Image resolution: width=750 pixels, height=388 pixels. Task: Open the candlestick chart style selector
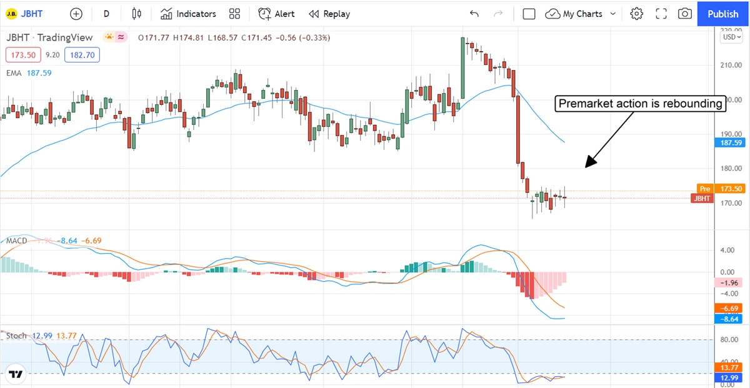coord(137,14)
